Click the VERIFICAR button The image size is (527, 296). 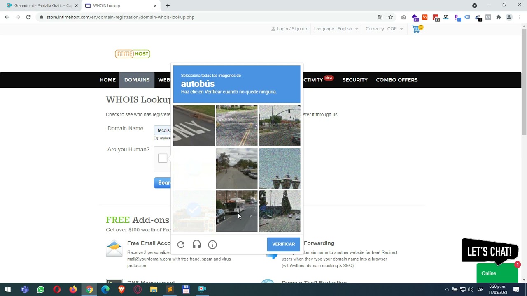(x=283, y=244)
